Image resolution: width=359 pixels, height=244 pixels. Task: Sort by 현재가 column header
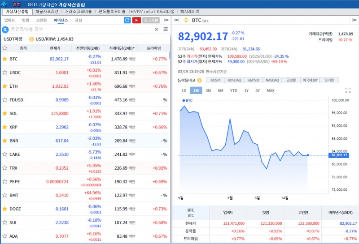55,48
